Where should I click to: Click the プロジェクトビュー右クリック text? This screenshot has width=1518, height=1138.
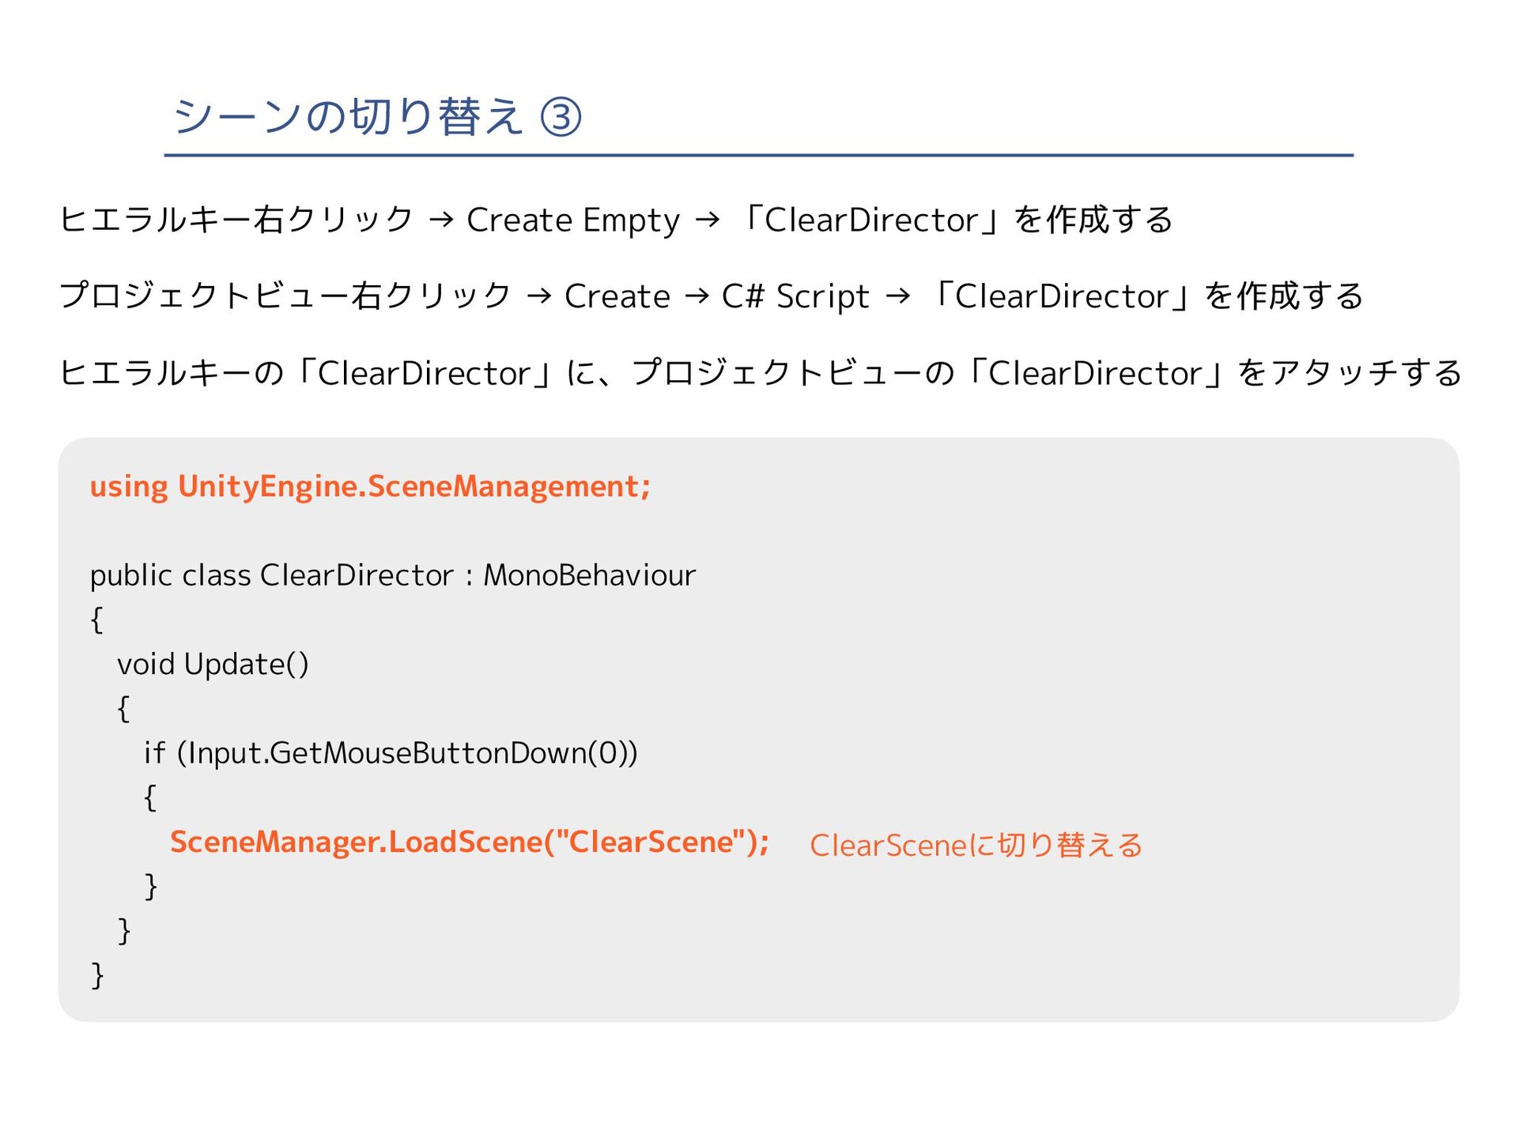click(285, 296)
